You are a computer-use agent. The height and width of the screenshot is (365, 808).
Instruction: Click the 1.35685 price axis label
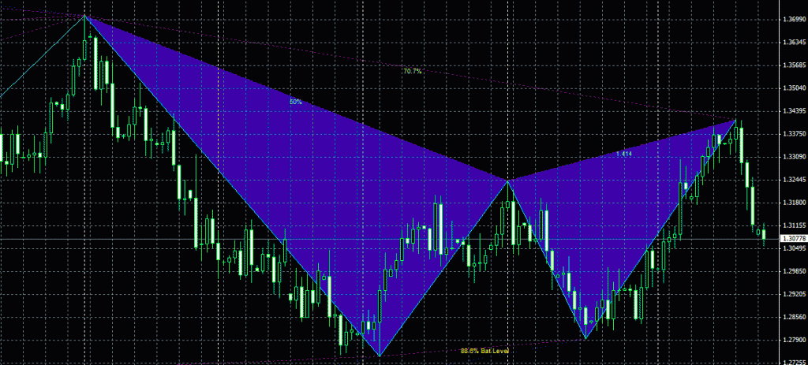[794, 65]
